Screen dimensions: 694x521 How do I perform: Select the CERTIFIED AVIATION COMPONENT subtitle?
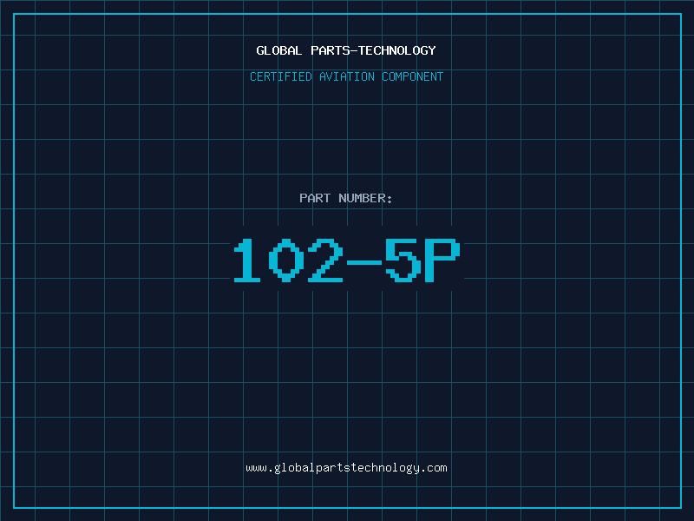pos(346,76)
